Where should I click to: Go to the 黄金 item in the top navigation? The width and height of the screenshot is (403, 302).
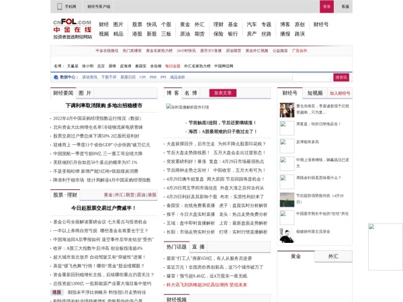pos(185,24)
